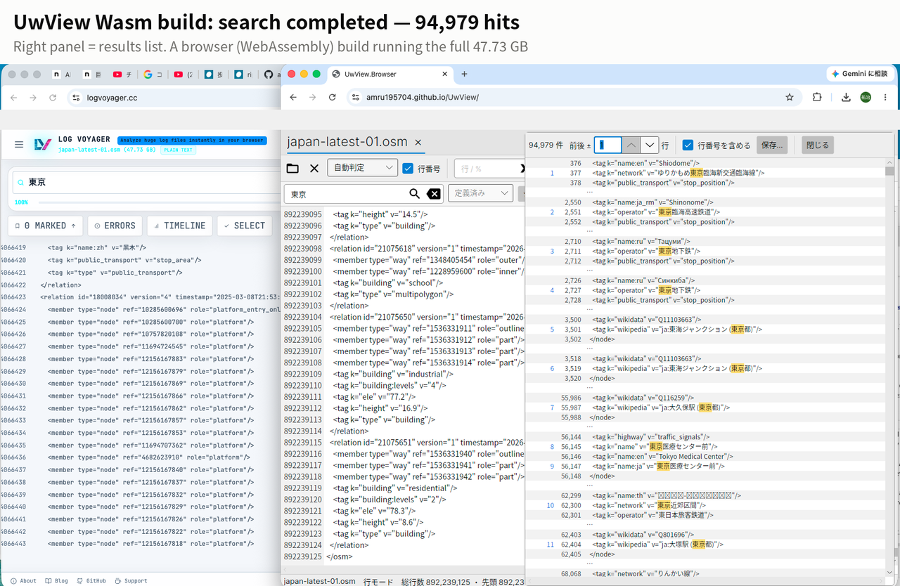The image size is (900, 586).
Task: Open the Chrome extensions puzzle icon
Action: (x=817, y=97)
